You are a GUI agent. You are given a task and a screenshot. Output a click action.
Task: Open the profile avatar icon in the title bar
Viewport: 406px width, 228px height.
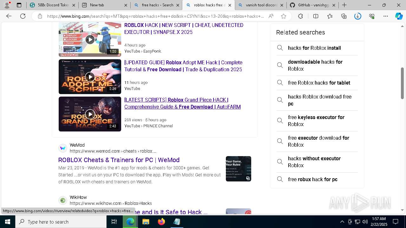pyautogui.click(x=7, y=5)
